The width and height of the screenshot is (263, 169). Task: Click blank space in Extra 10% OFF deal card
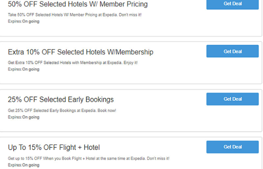click(164, 74)
